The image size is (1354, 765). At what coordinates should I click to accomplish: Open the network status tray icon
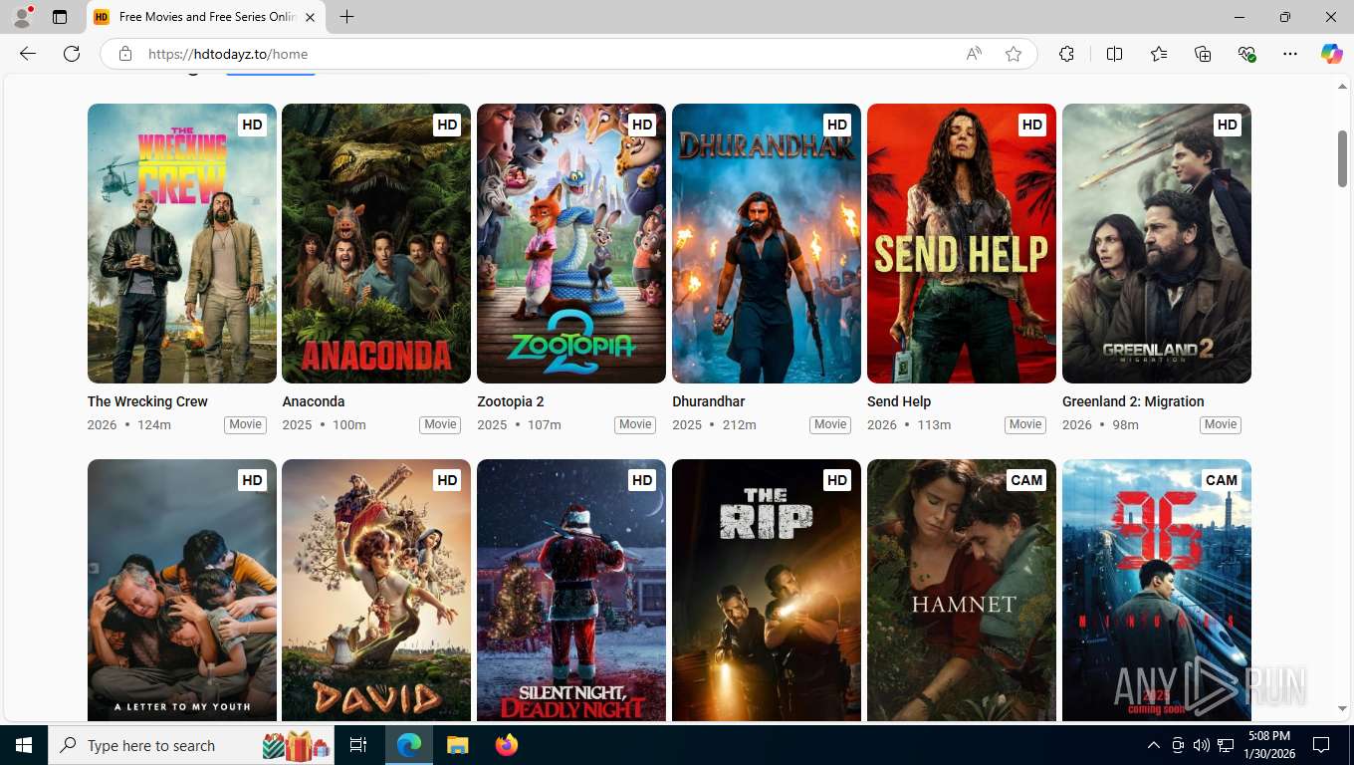tap(1226, 745)
